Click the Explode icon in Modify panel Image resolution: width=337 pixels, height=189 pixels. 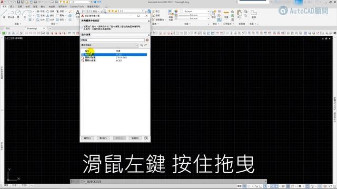(x=70, y=15)
